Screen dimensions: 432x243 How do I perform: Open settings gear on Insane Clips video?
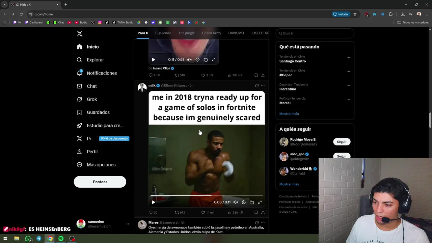(197, 59)
